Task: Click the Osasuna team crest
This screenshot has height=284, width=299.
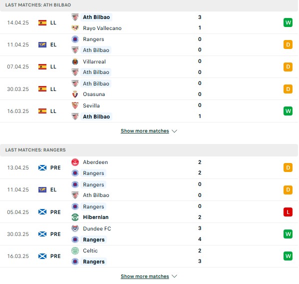Action: pos(75,94)
